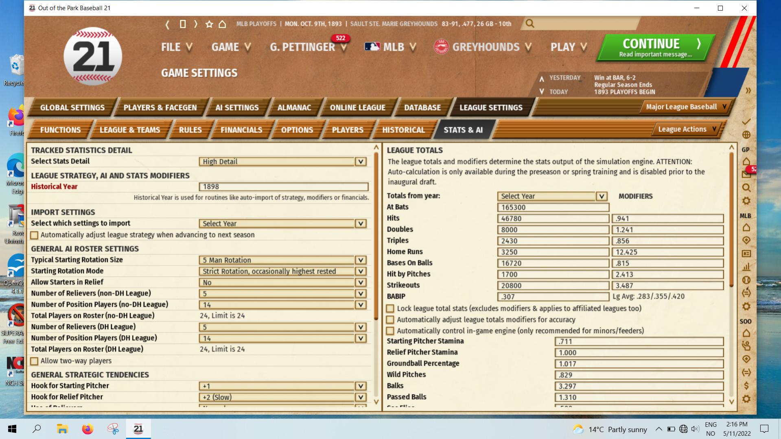Click the Historical Year input field
The width and height of the screenshot is (781, 439).
click(283, 187)
